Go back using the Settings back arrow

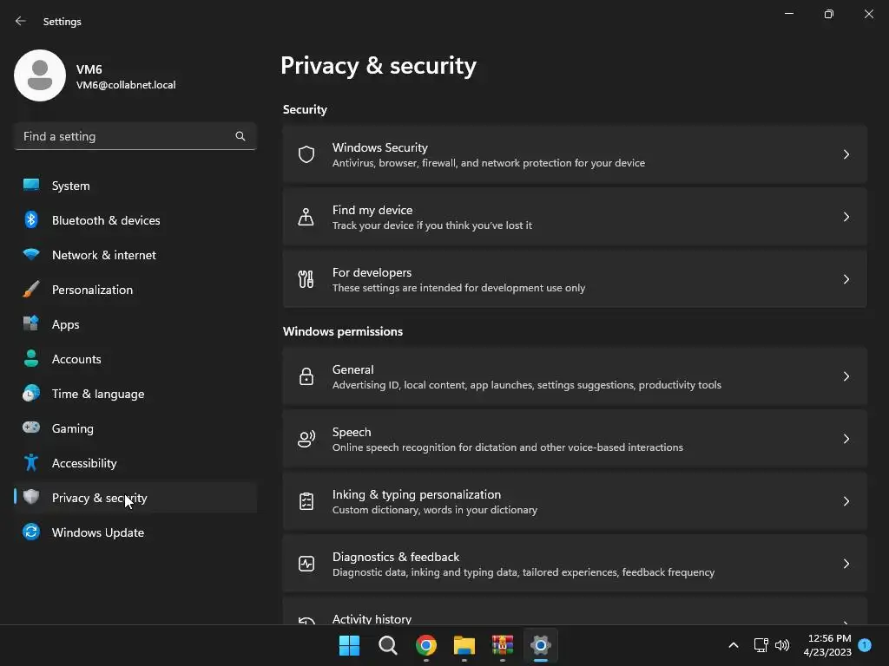pos(21,21)
